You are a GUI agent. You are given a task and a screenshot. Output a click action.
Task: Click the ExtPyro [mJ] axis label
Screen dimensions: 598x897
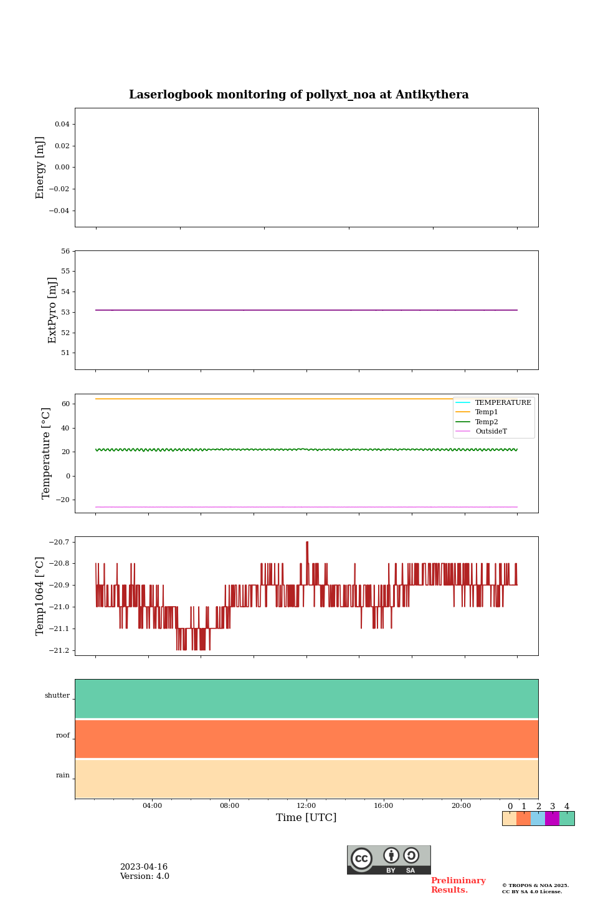52,310
